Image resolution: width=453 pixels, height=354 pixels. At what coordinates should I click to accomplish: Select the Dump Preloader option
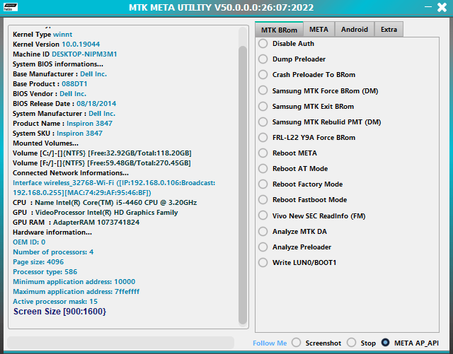tap(292, 59)
